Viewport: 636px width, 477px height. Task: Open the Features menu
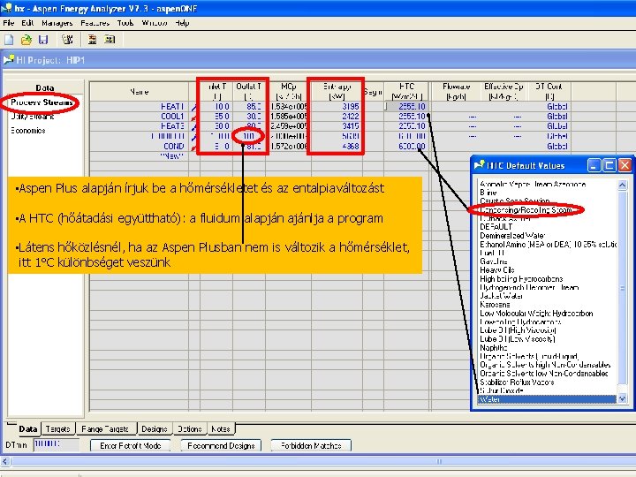click(x=95, y=23)
